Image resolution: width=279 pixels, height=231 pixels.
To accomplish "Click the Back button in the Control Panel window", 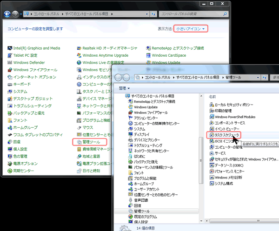I will pos(7,14).
